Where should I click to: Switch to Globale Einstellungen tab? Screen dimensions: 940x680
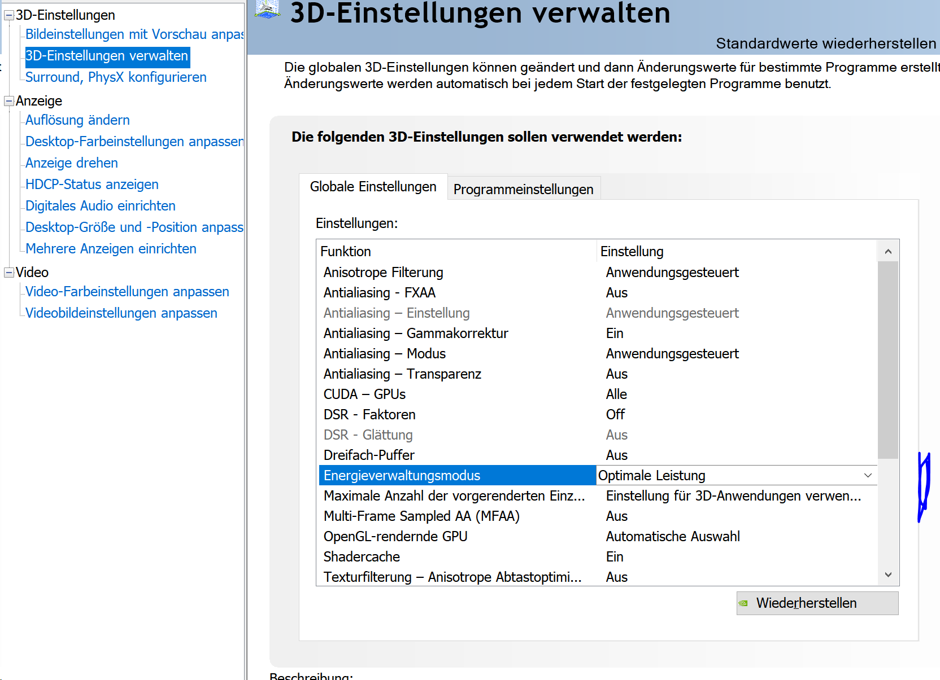373,187
